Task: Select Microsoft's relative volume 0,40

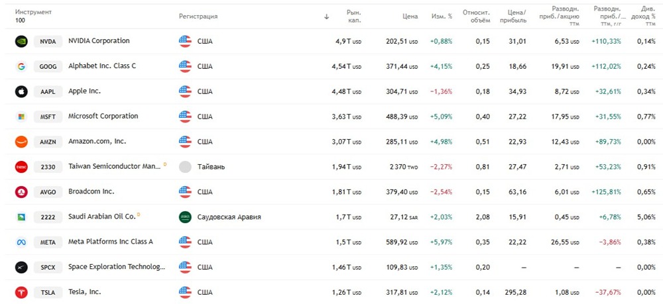Action: coord(483,117)
